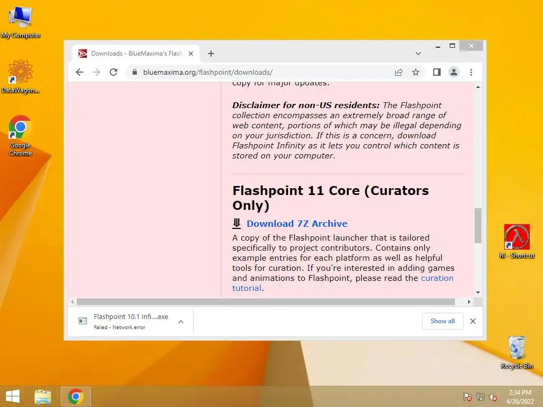Image resolution: width=543 pixels, height=407 pixels.
Task: Click the Download 7Z Archive link
Action: click(297, 224)
